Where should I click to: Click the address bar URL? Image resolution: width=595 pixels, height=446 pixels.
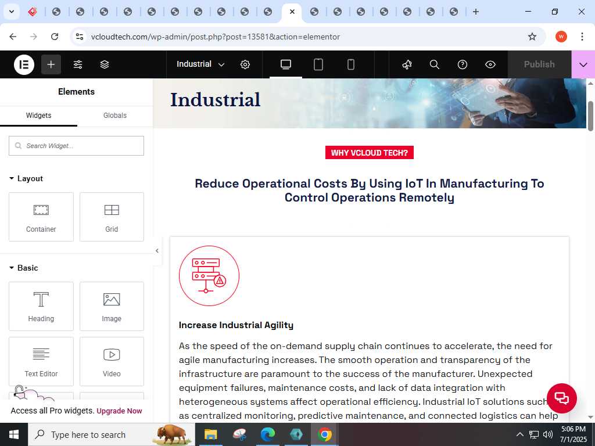(x=216, y=37)
